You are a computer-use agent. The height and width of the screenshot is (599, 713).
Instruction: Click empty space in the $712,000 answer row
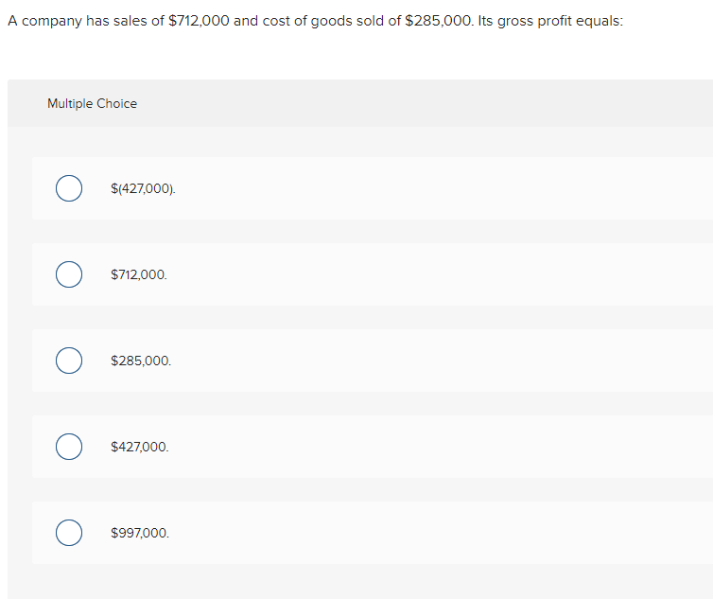click(426, 274)
